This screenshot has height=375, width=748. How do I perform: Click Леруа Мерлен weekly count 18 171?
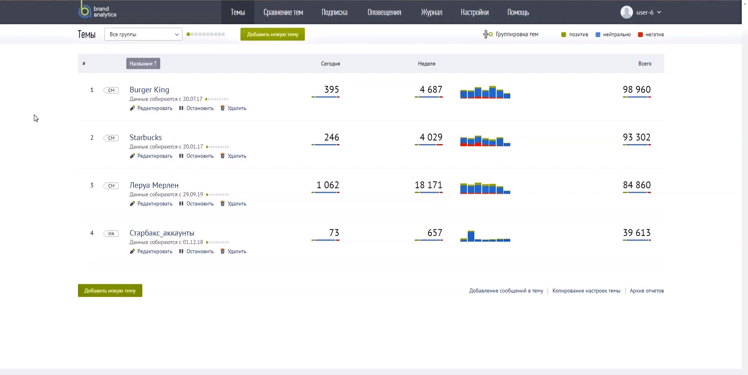coord(428,185)
